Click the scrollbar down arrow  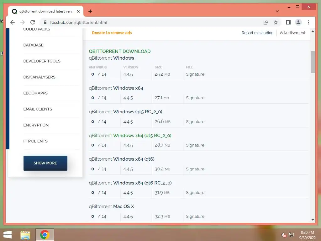click(x=313, y=220)
